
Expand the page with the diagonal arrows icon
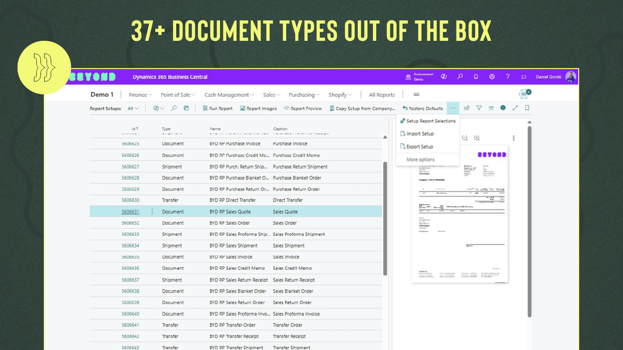pyautogui.click(x=515, y=108)
